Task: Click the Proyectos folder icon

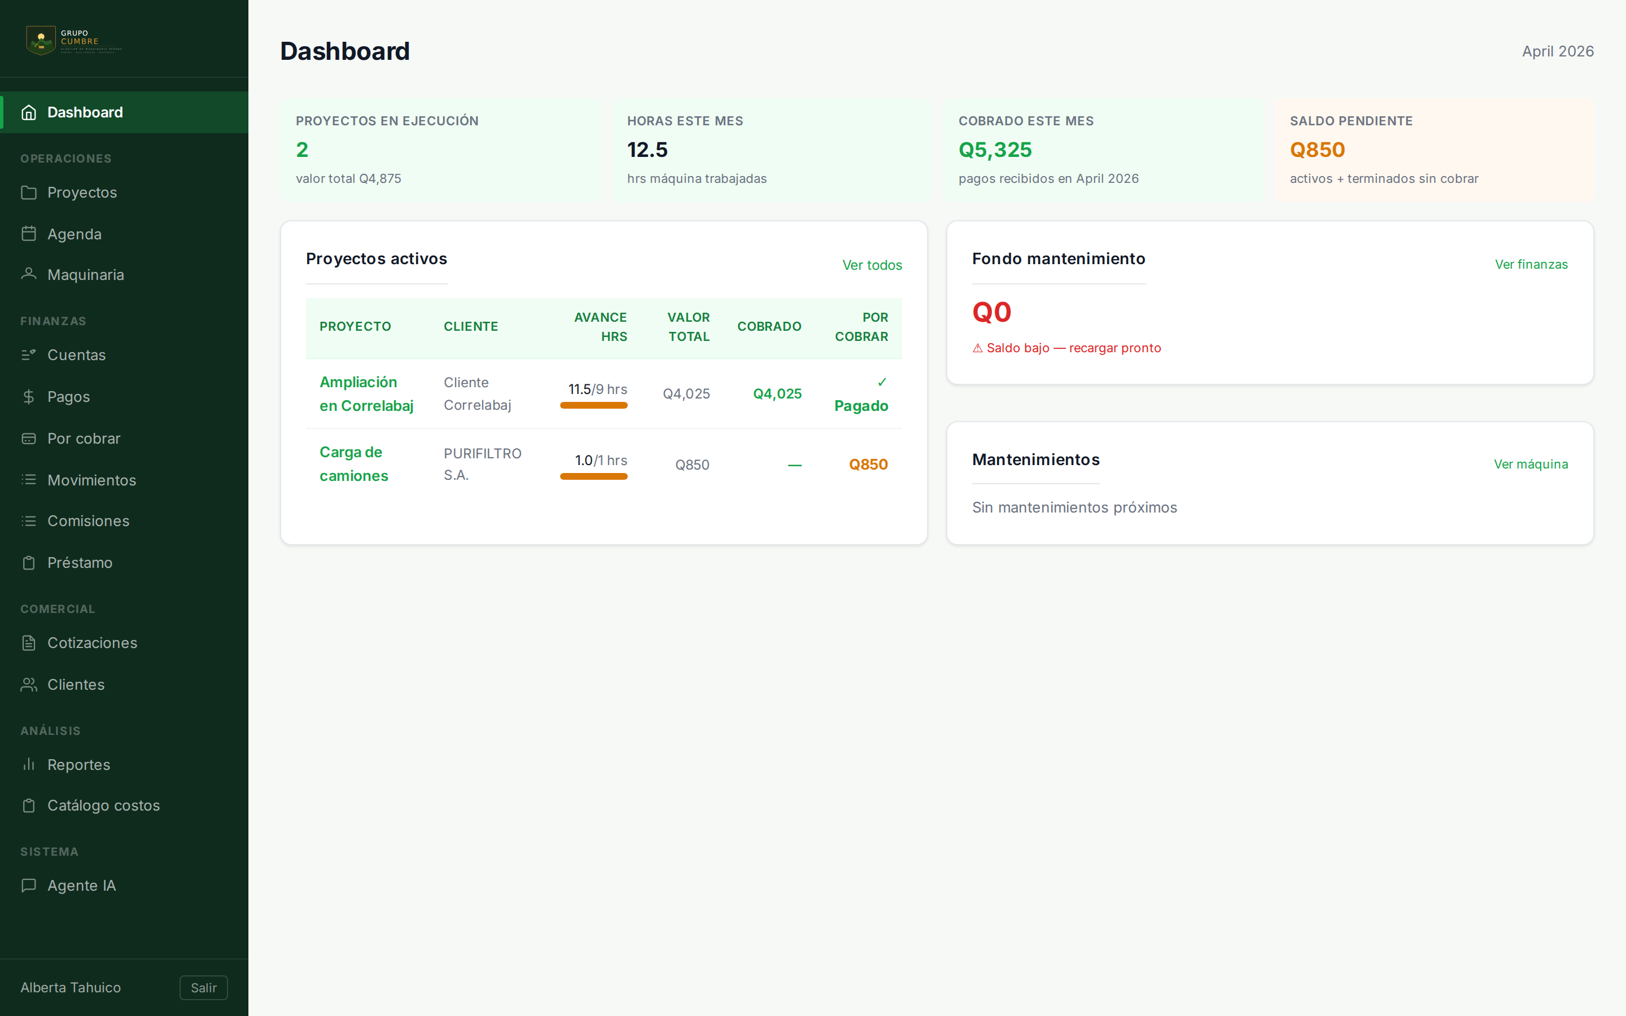Action: click(x=28, y=192)
